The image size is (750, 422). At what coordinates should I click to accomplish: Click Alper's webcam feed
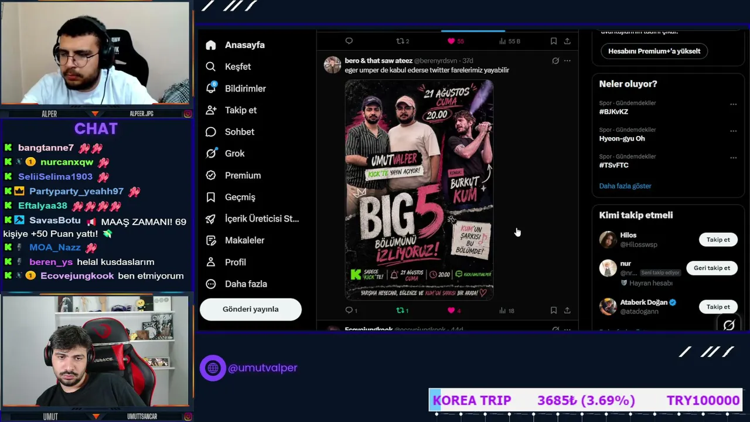click(x=95, y=53)
